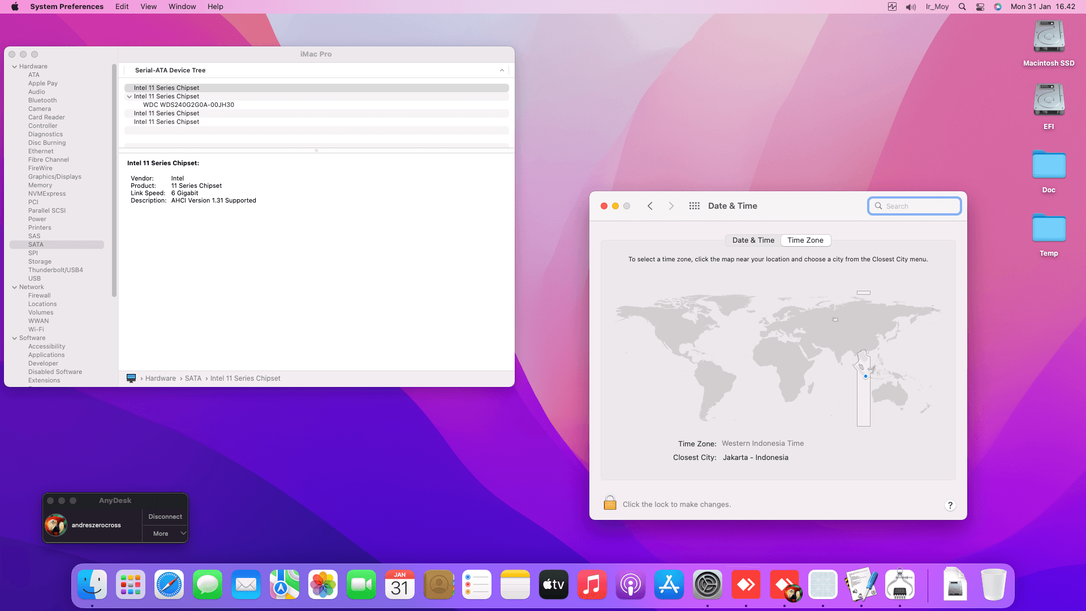Open Photos app in dock
Image resolution: width=1086 pixels, height=611 pixels.
(323, 584)
